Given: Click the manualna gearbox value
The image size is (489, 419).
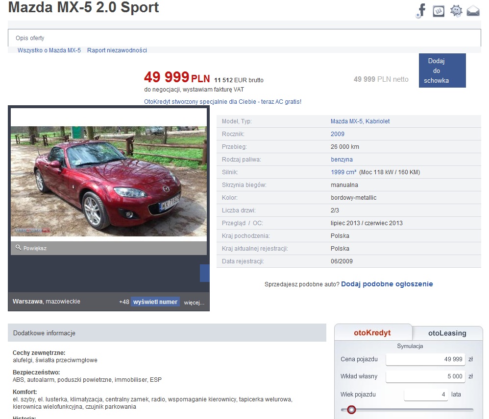Looking at the screenshot, I should click(344, 185).
